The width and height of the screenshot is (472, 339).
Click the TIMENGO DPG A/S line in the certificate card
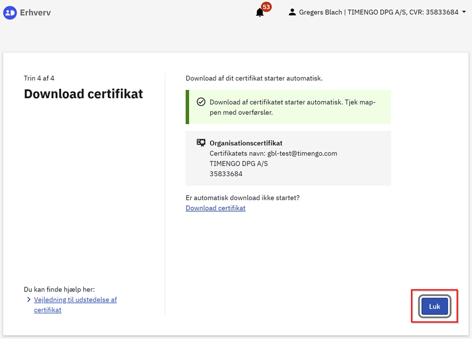click(x=238, y=163)
